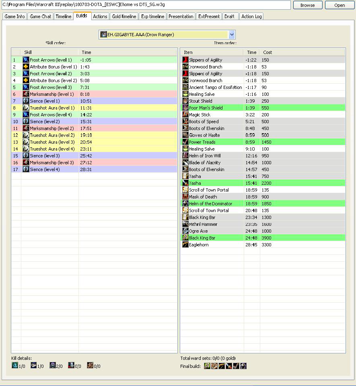Click the Mithril Hammer item icon
Image resolution: width=356 pixels, height=386 pixels.
185,224
